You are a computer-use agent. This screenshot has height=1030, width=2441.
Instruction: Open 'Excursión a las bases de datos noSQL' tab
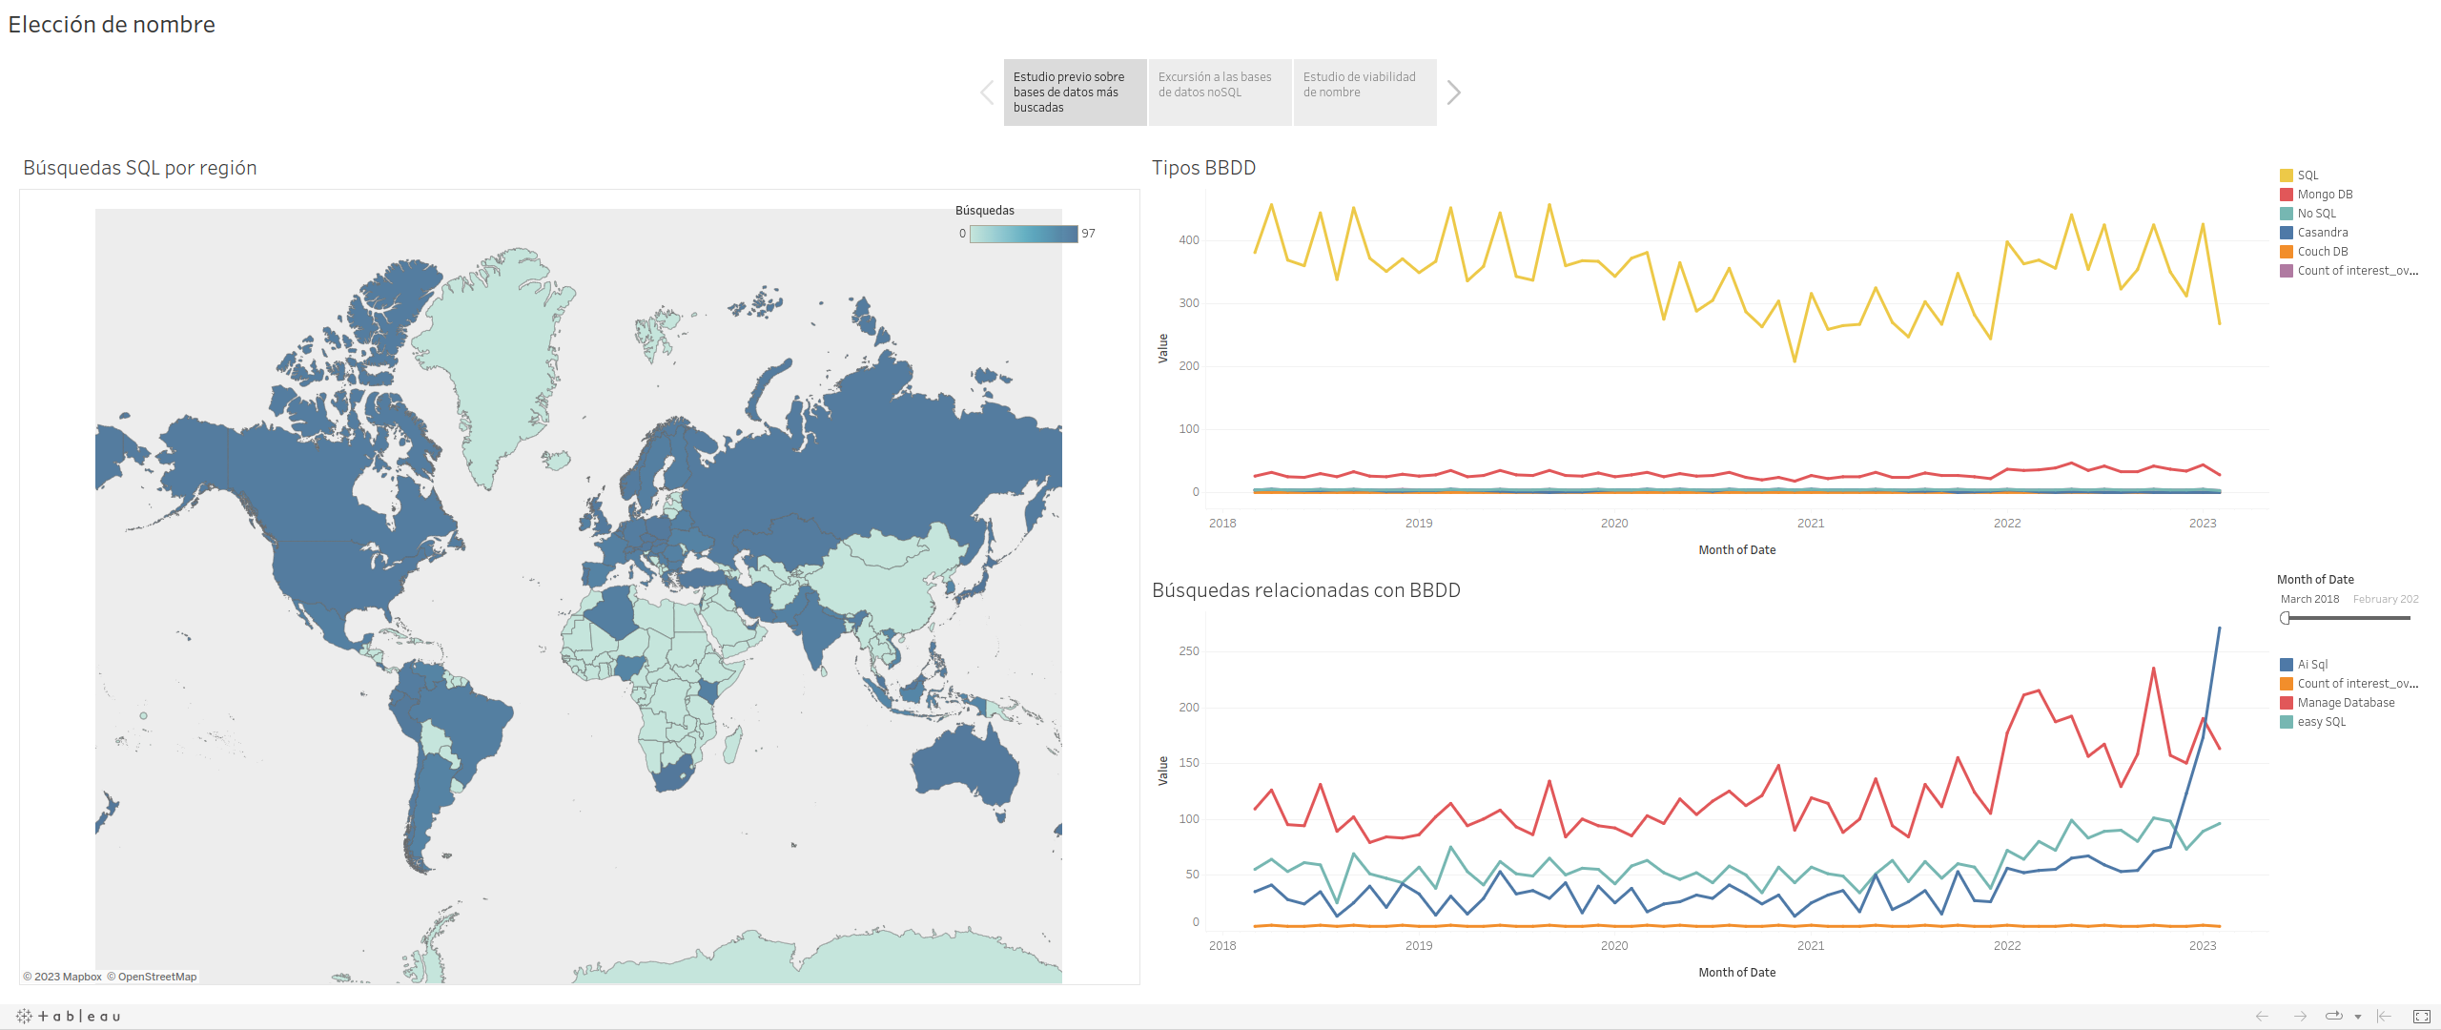tap(1220, 93)
